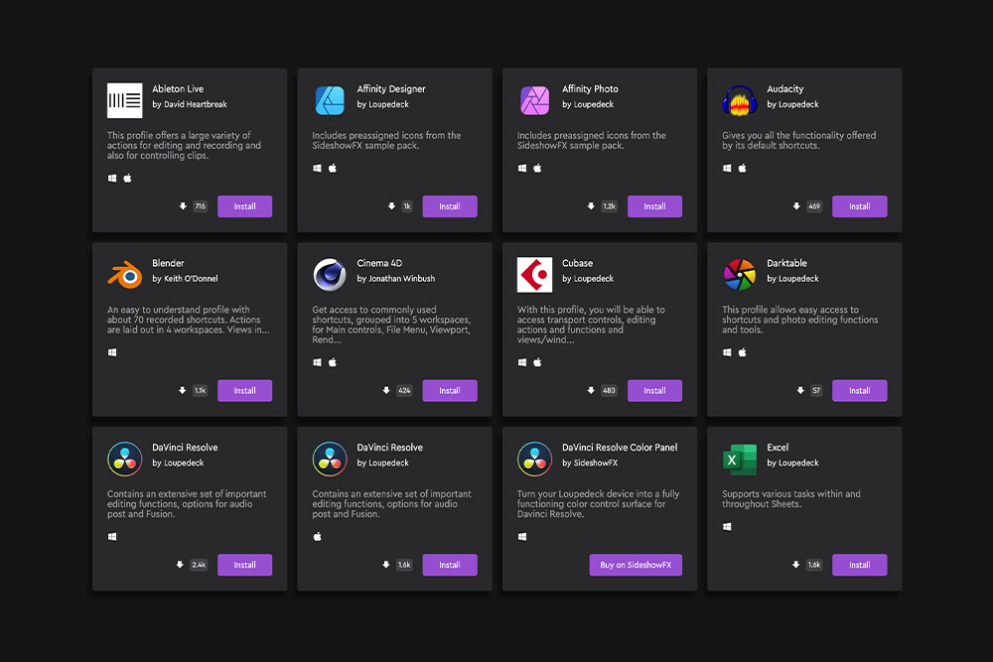Image resolution: width=993 pixels, height=662 pixels.
Task: Click the Cinema 4D sphere icon
Action: pyautogui.click(x=330, y=275)
